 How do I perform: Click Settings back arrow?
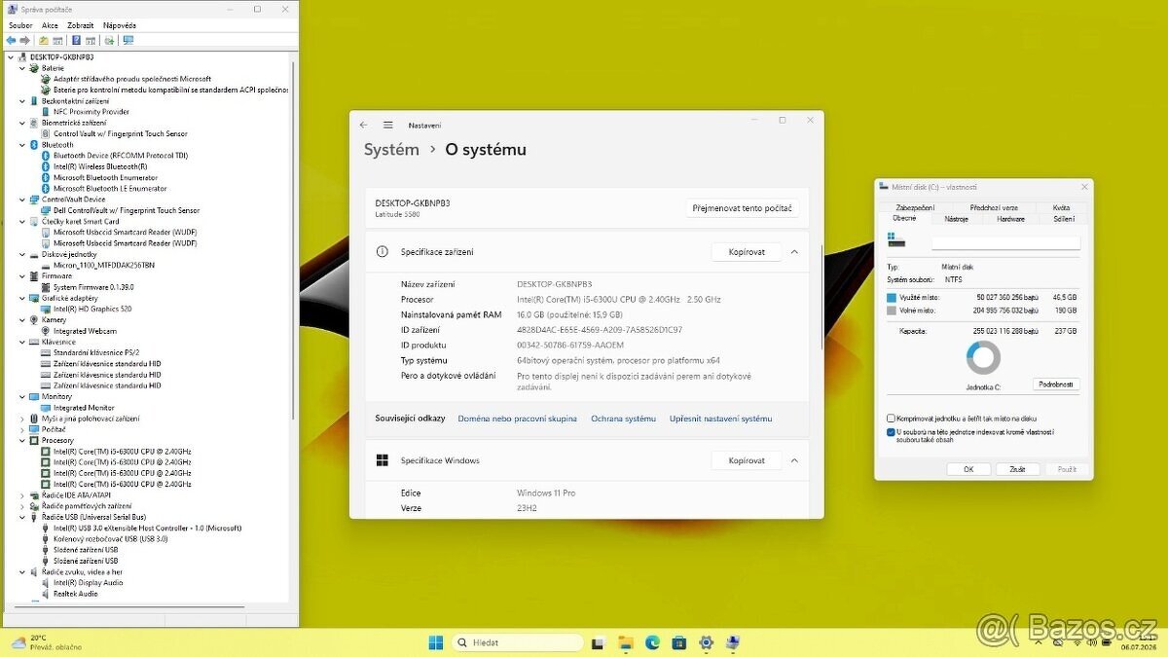[364, 125]
